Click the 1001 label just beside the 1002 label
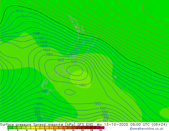 point(74,62)
